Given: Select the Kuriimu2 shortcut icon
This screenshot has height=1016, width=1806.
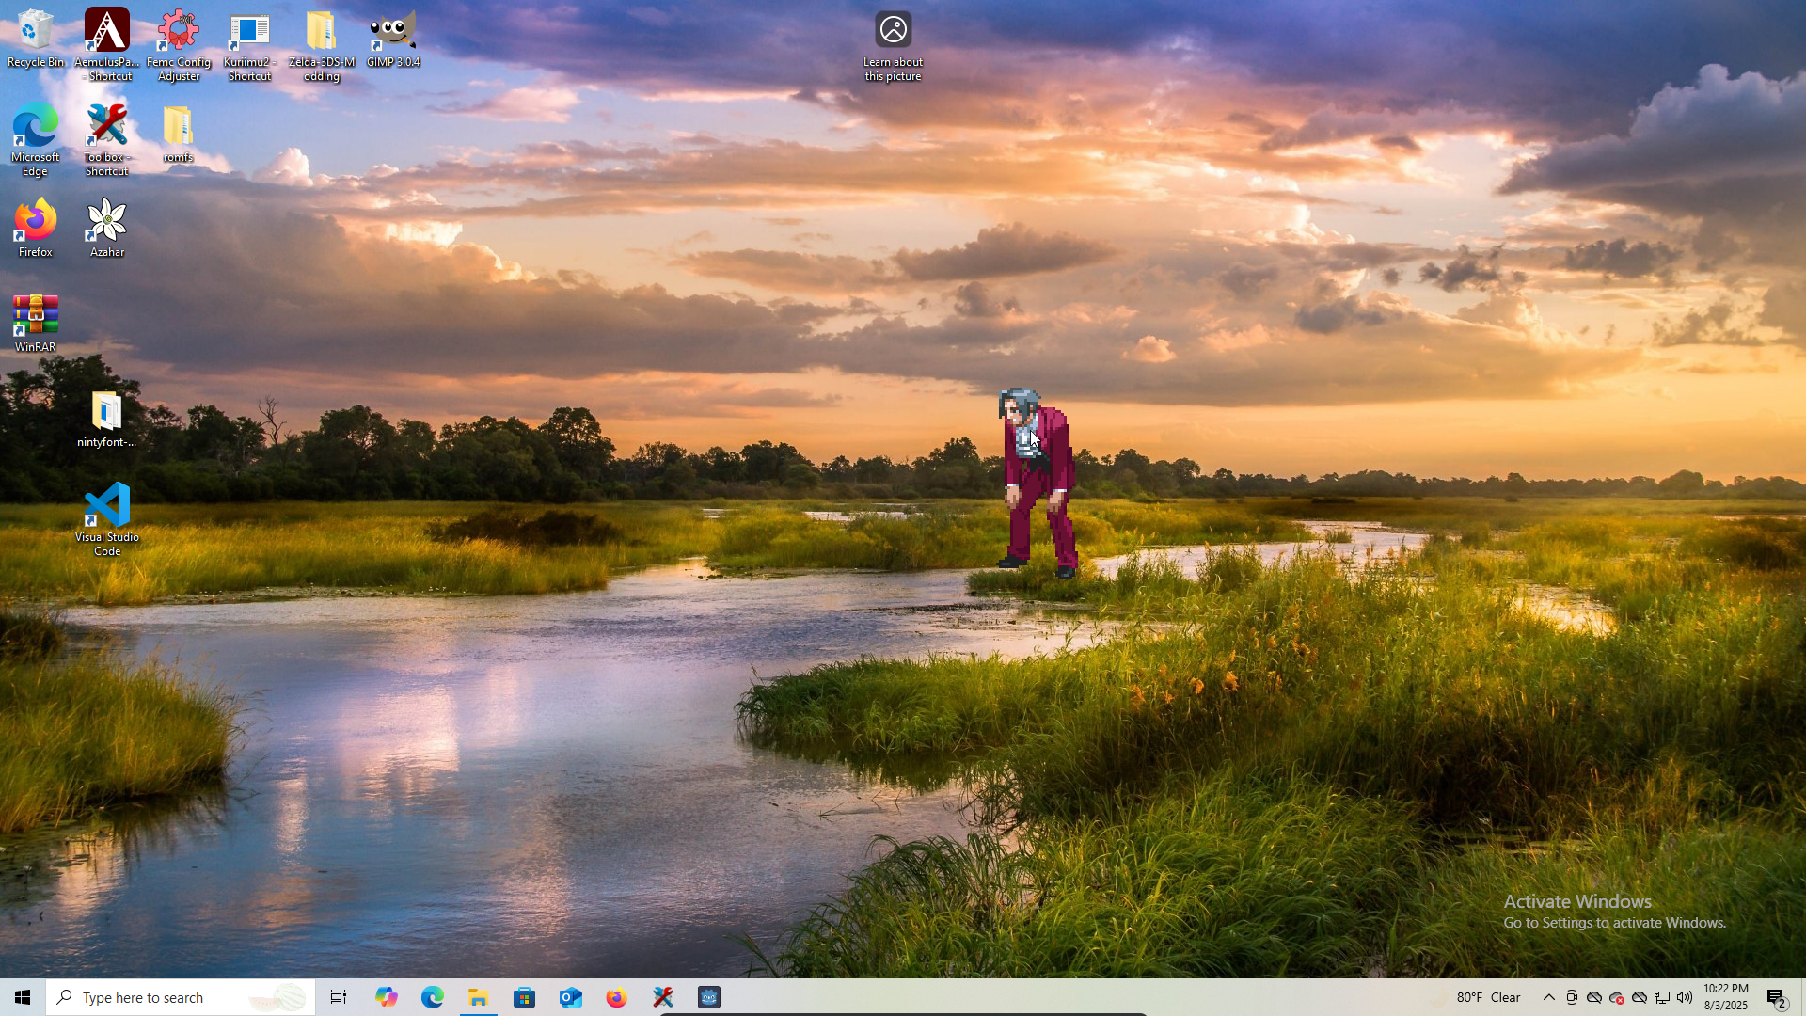Looking at the screenshot, I should [x=250, y=45].
